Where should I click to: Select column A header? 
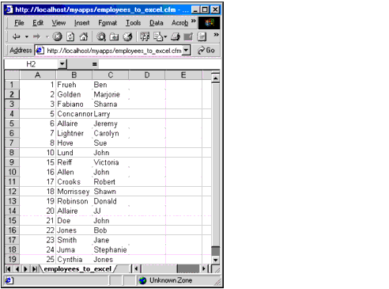tap(38, 75)
